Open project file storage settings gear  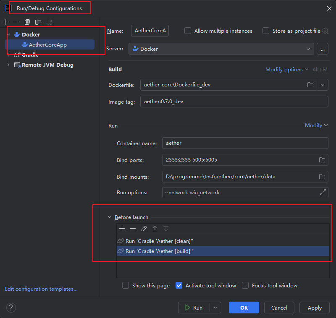(325, 31)
